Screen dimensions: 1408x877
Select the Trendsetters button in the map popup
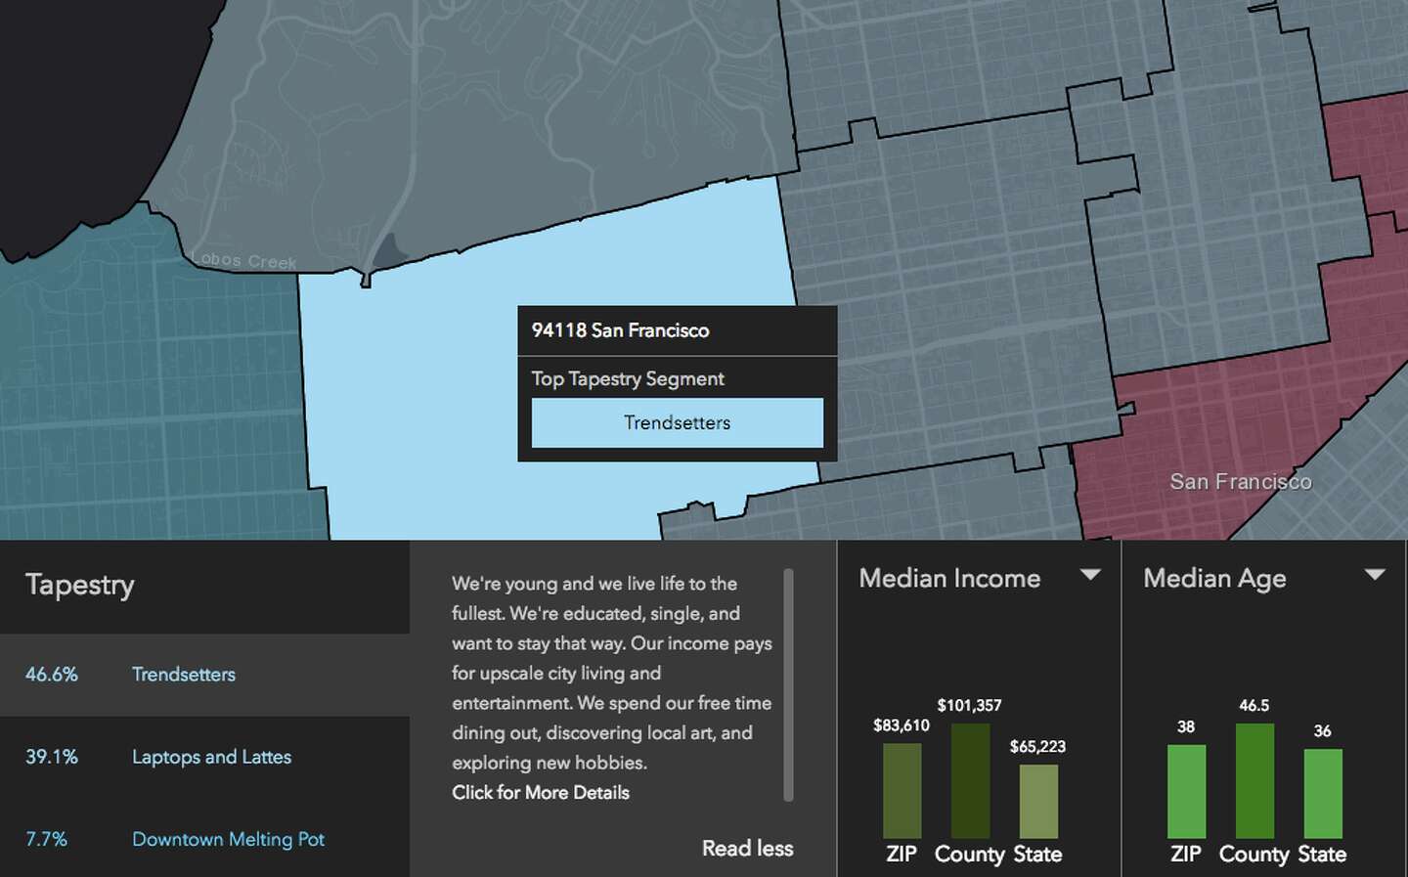(677, 421)
